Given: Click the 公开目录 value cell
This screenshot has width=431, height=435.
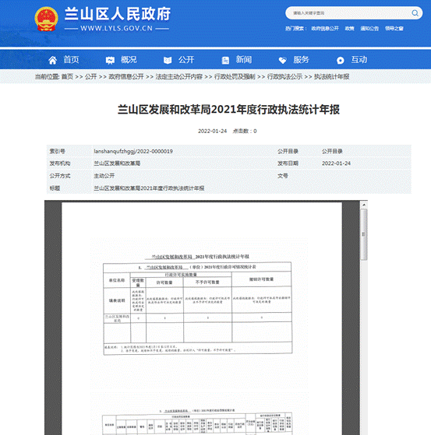Looking at the screenshot, I should [332, 152].
